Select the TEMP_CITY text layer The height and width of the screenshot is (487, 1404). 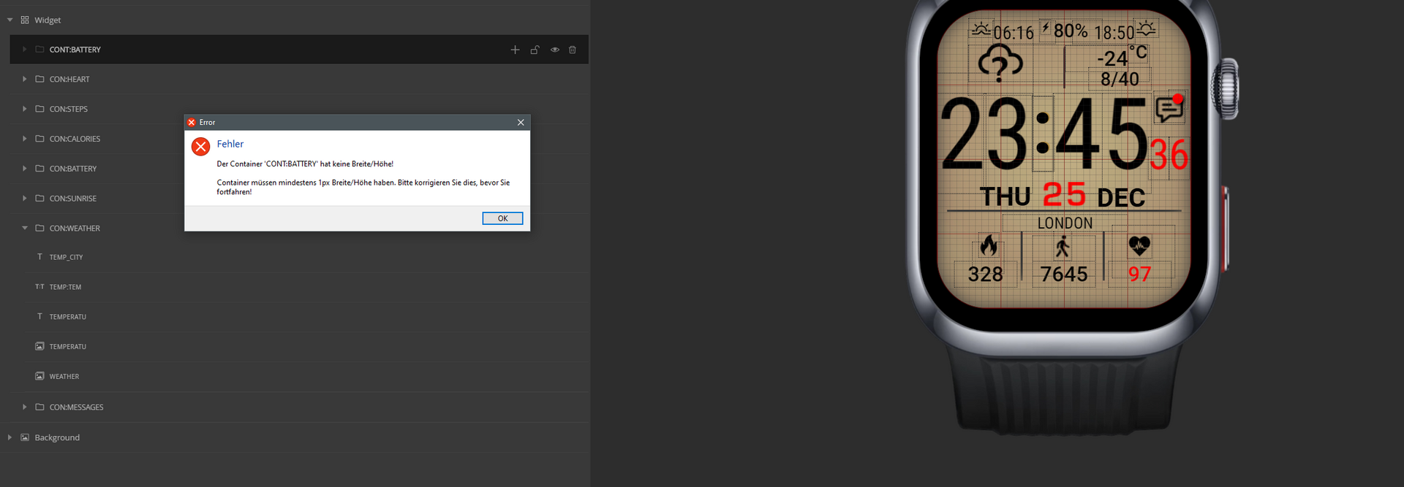click(66, 257)
